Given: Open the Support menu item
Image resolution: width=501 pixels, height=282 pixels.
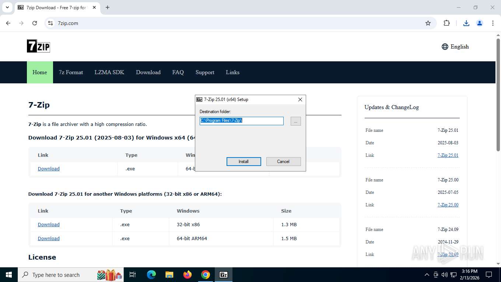Looking at the screenshot, I should 205,72.
